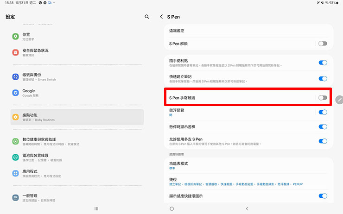Open the Google settings icon
Viewport: 343px width, 214px height.
[15, 93]
